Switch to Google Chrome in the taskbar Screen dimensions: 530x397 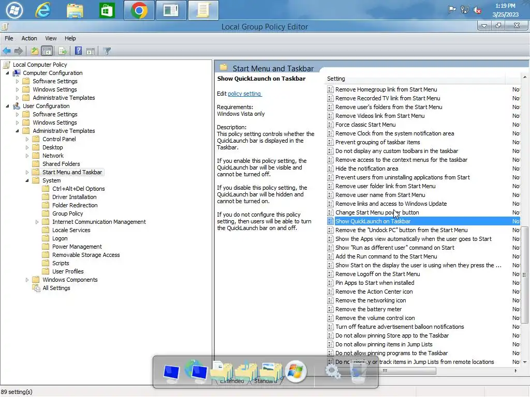click(x=139, y=10)
